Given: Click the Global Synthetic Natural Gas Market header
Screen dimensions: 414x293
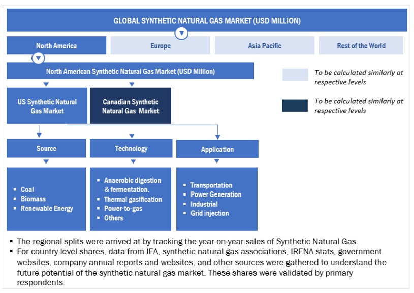Looking at the screenshot, I should point(207,21).
